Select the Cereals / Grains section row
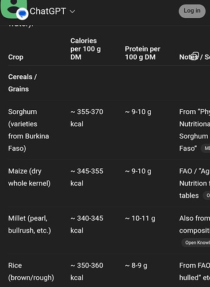The width and height of the screenshot is (210, 287). point(22,83)
